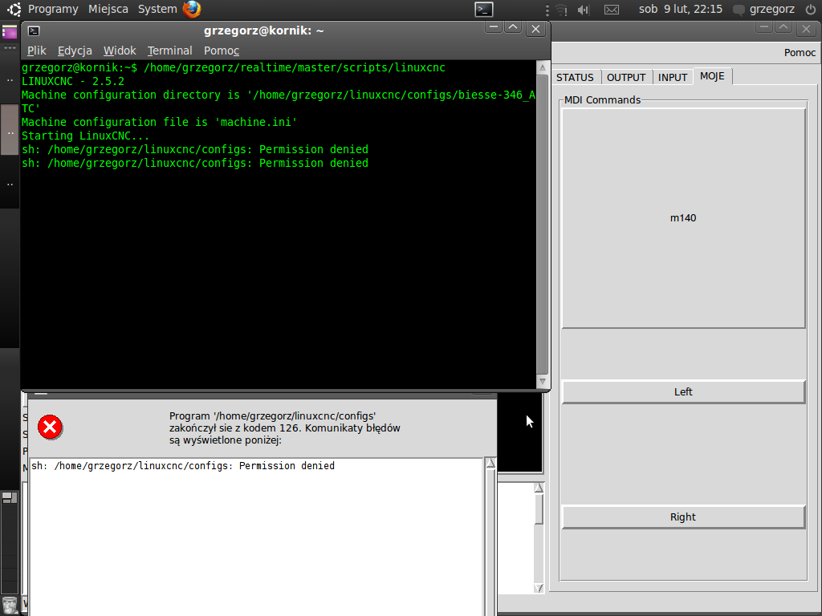The width and height of the screenshot is (822, 616).
Task: Close the background window behind the terminal
Action: [806, 29]
